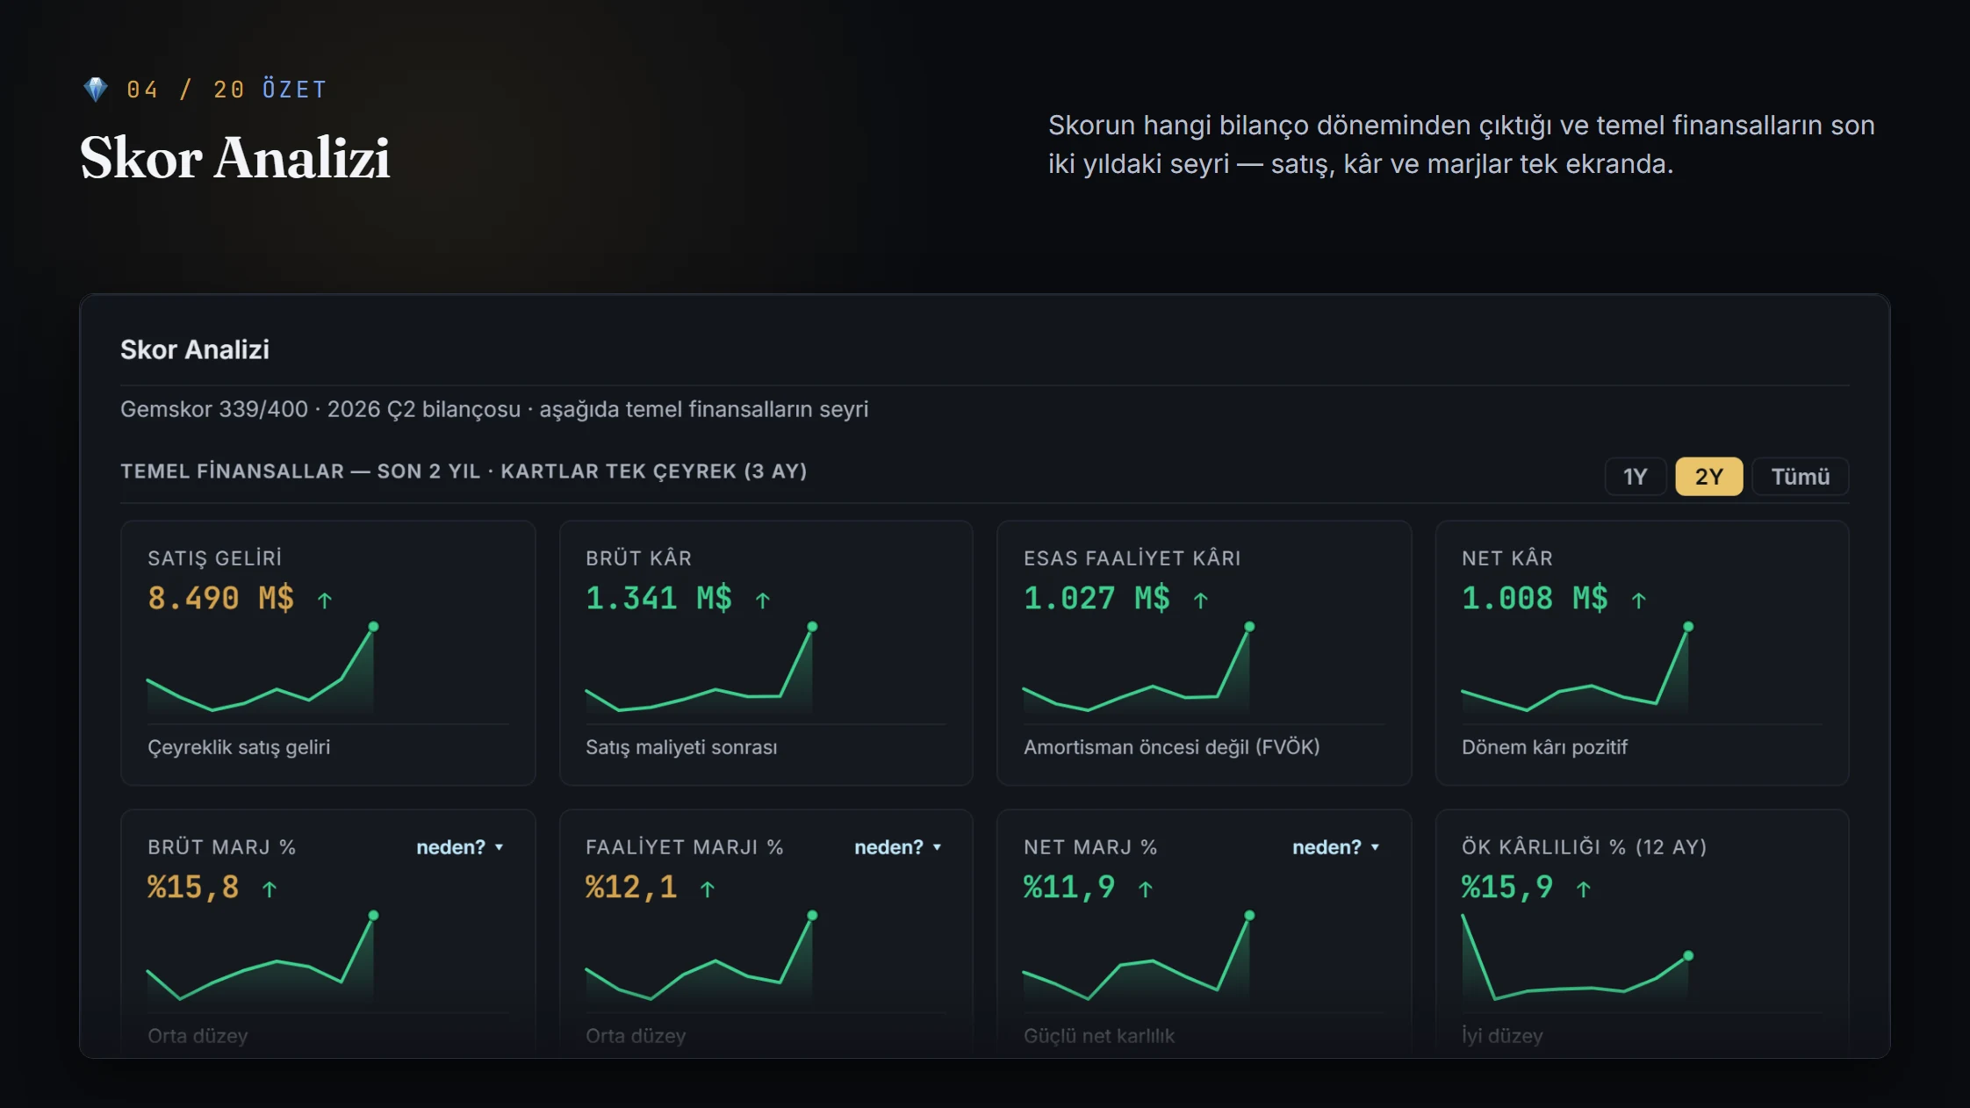Click the large Skor Analizi page heading

pos(235,158)
